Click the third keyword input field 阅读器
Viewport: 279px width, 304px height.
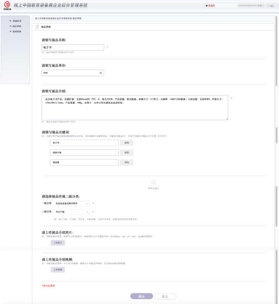point(84,162)
